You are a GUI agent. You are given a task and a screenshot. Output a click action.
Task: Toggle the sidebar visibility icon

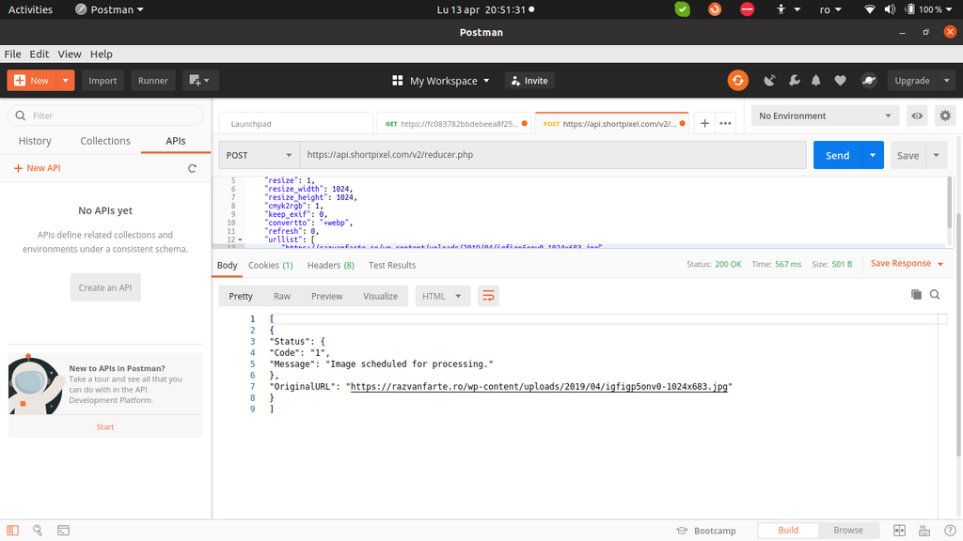coord(12,531)
